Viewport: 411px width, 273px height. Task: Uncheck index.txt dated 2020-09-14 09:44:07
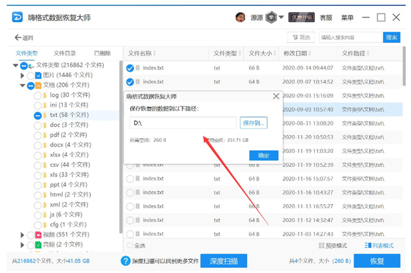pos(130,68)
